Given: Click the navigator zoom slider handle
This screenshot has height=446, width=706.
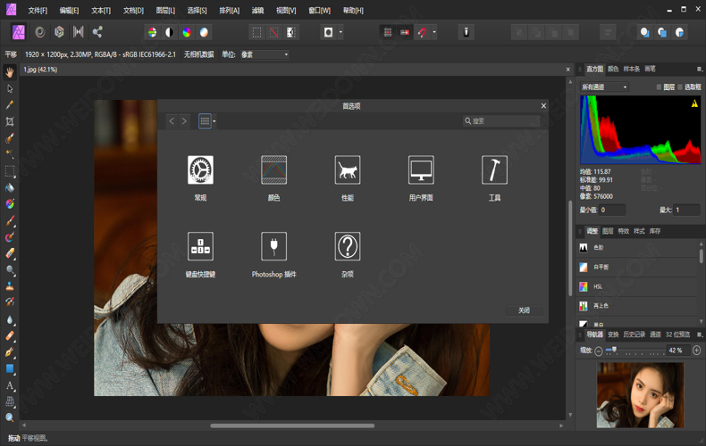Looking at the screenshot, I should coord(614,350).
